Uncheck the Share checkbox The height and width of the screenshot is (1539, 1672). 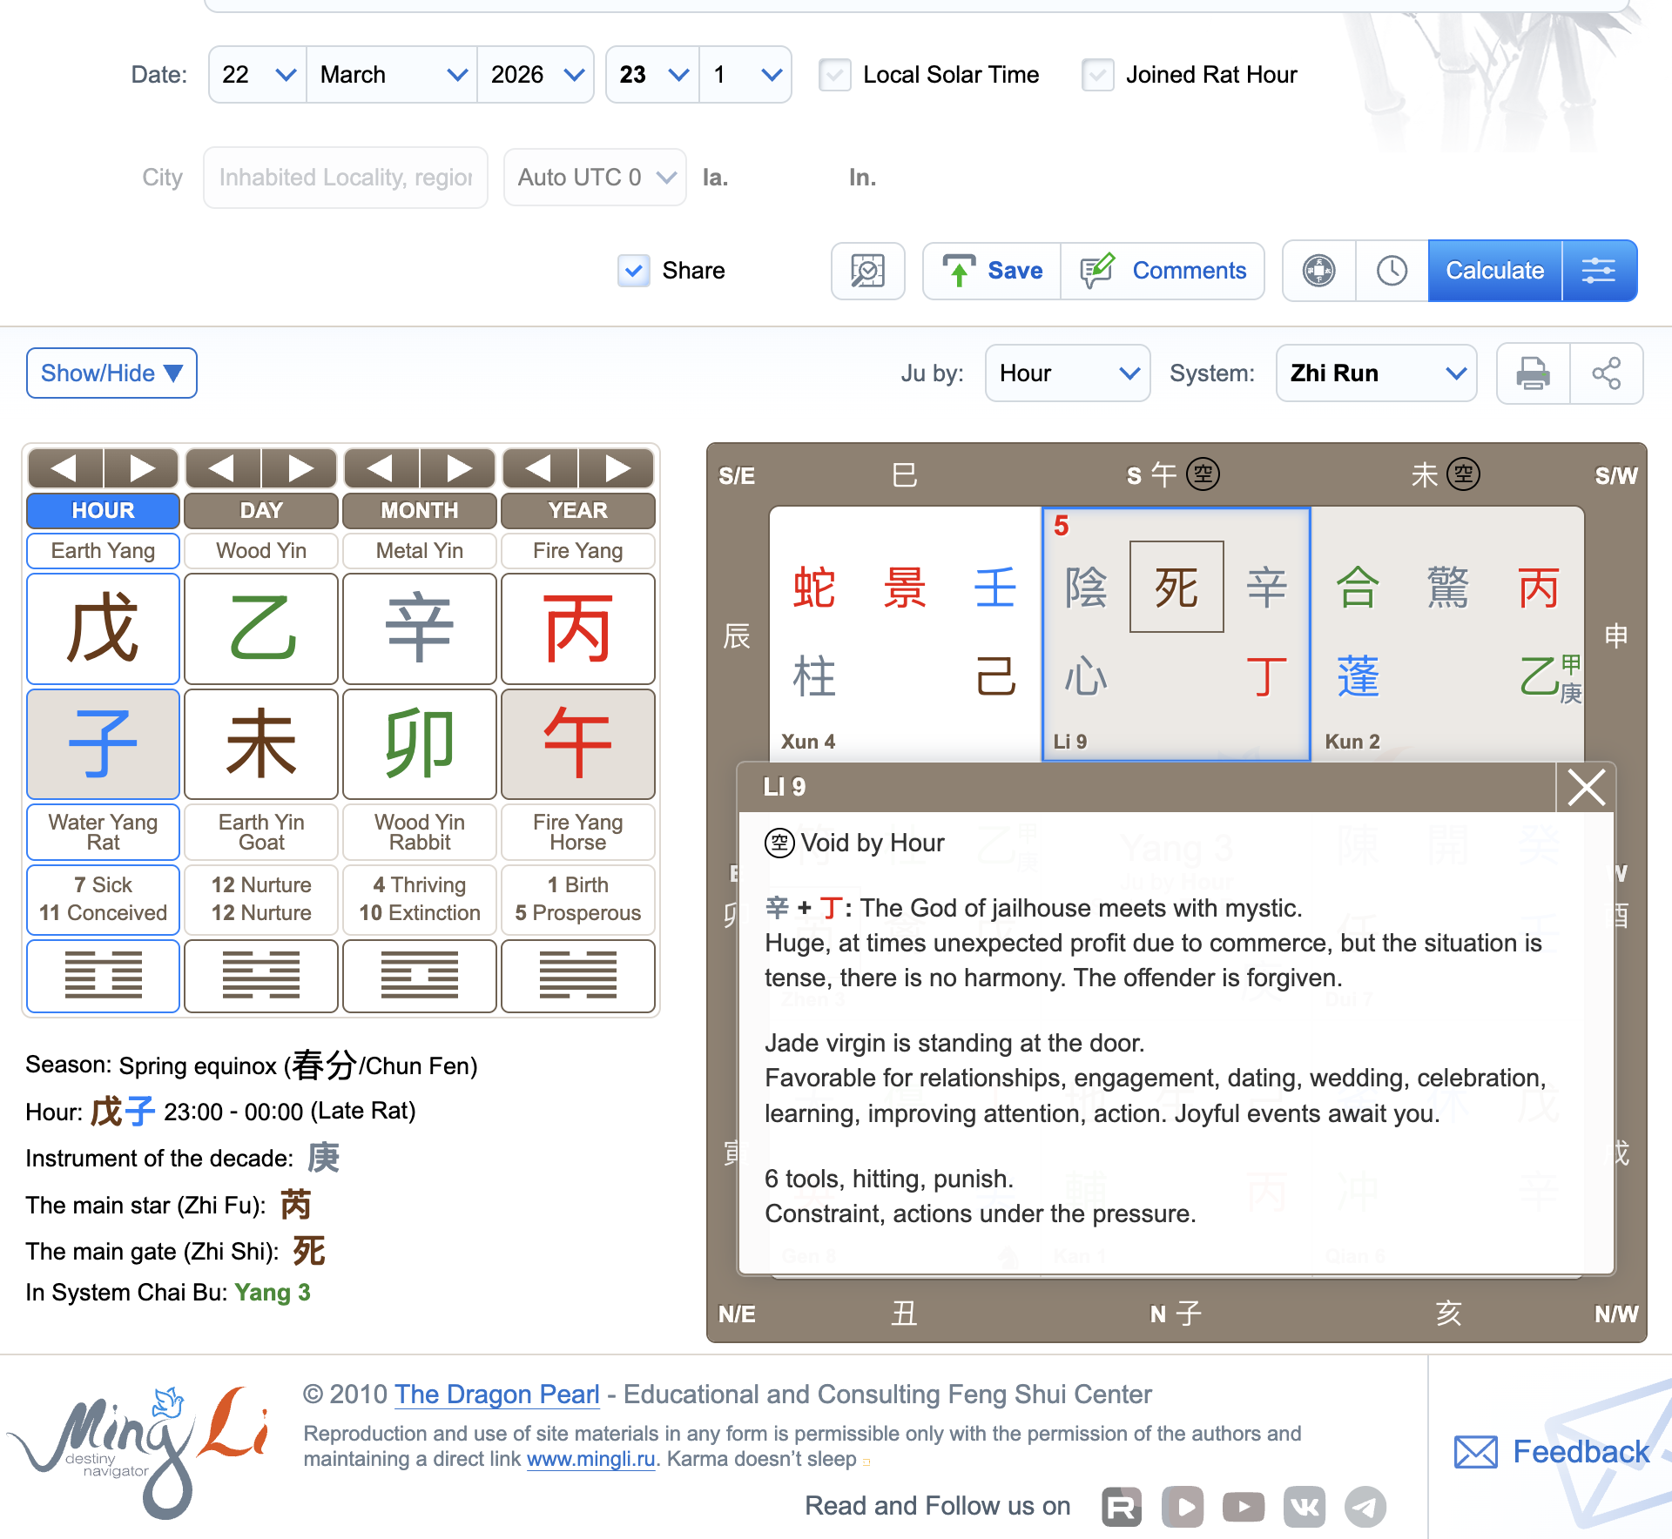pyautogui.click(x=634, y=271)
